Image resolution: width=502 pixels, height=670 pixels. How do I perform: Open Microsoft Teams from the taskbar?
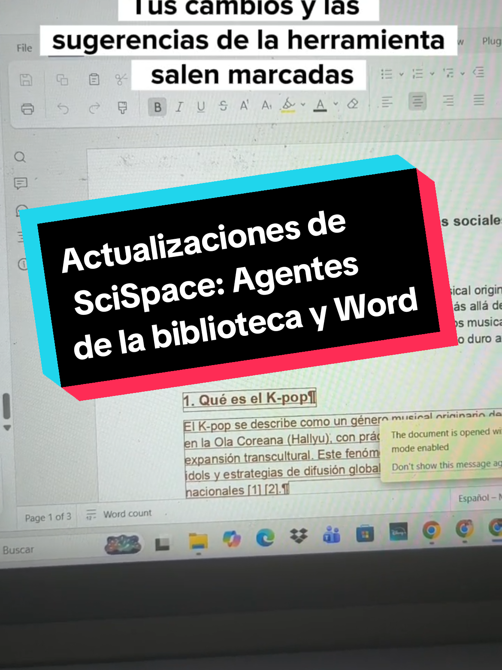pos(332,535)
